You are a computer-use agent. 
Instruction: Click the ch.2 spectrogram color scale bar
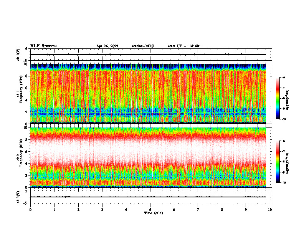[278, 162]
